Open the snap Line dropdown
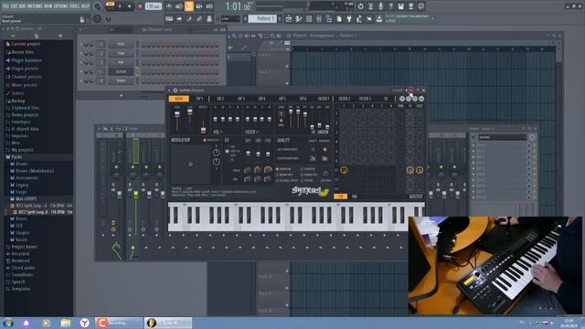The width and height of the screenshot is (585, 329). pyautogui.click(x=230, y=18)
